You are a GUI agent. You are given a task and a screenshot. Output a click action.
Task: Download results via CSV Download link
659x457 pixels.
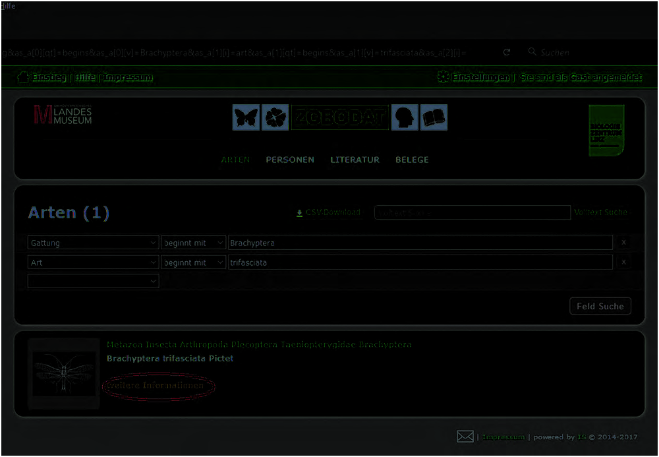pyautogui.click(x=328, y=212)
